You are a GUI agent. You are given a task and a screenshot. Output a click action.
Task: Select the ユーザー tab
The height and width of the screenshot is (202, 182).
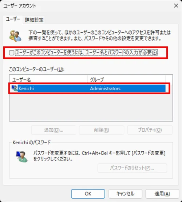pyautogui.click(x=13, y=20)
